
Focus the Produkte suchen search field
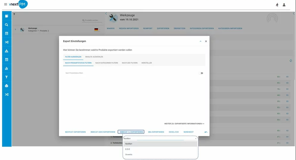(x=92, y=20)
